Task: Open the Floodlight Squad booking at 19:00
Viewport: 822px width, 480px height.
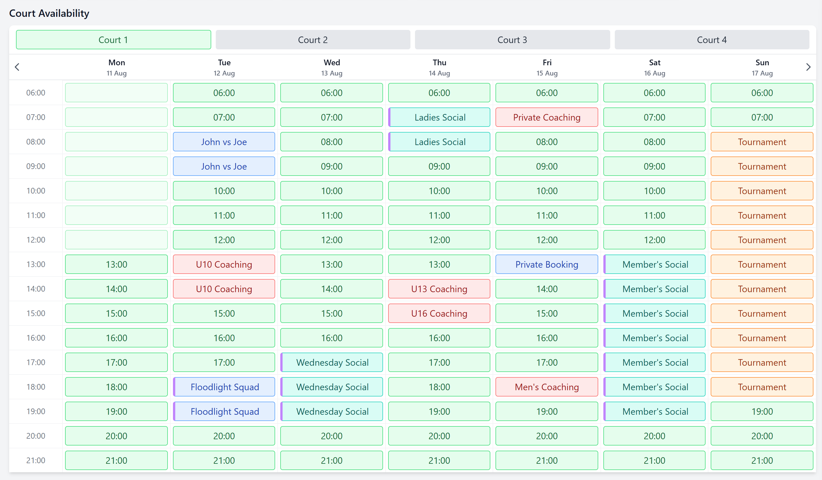Action: [224, 411]
